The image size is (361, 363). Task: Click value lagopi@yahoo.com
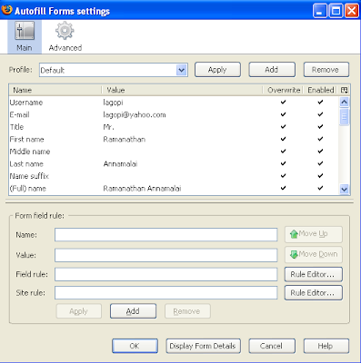tap(135, 115)
